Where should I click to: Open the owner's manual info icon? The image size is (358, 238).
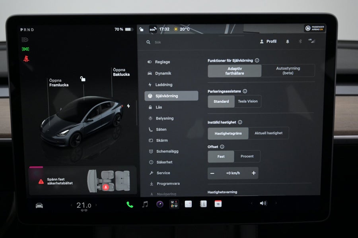pyautogui.click(x=203, y=204)
